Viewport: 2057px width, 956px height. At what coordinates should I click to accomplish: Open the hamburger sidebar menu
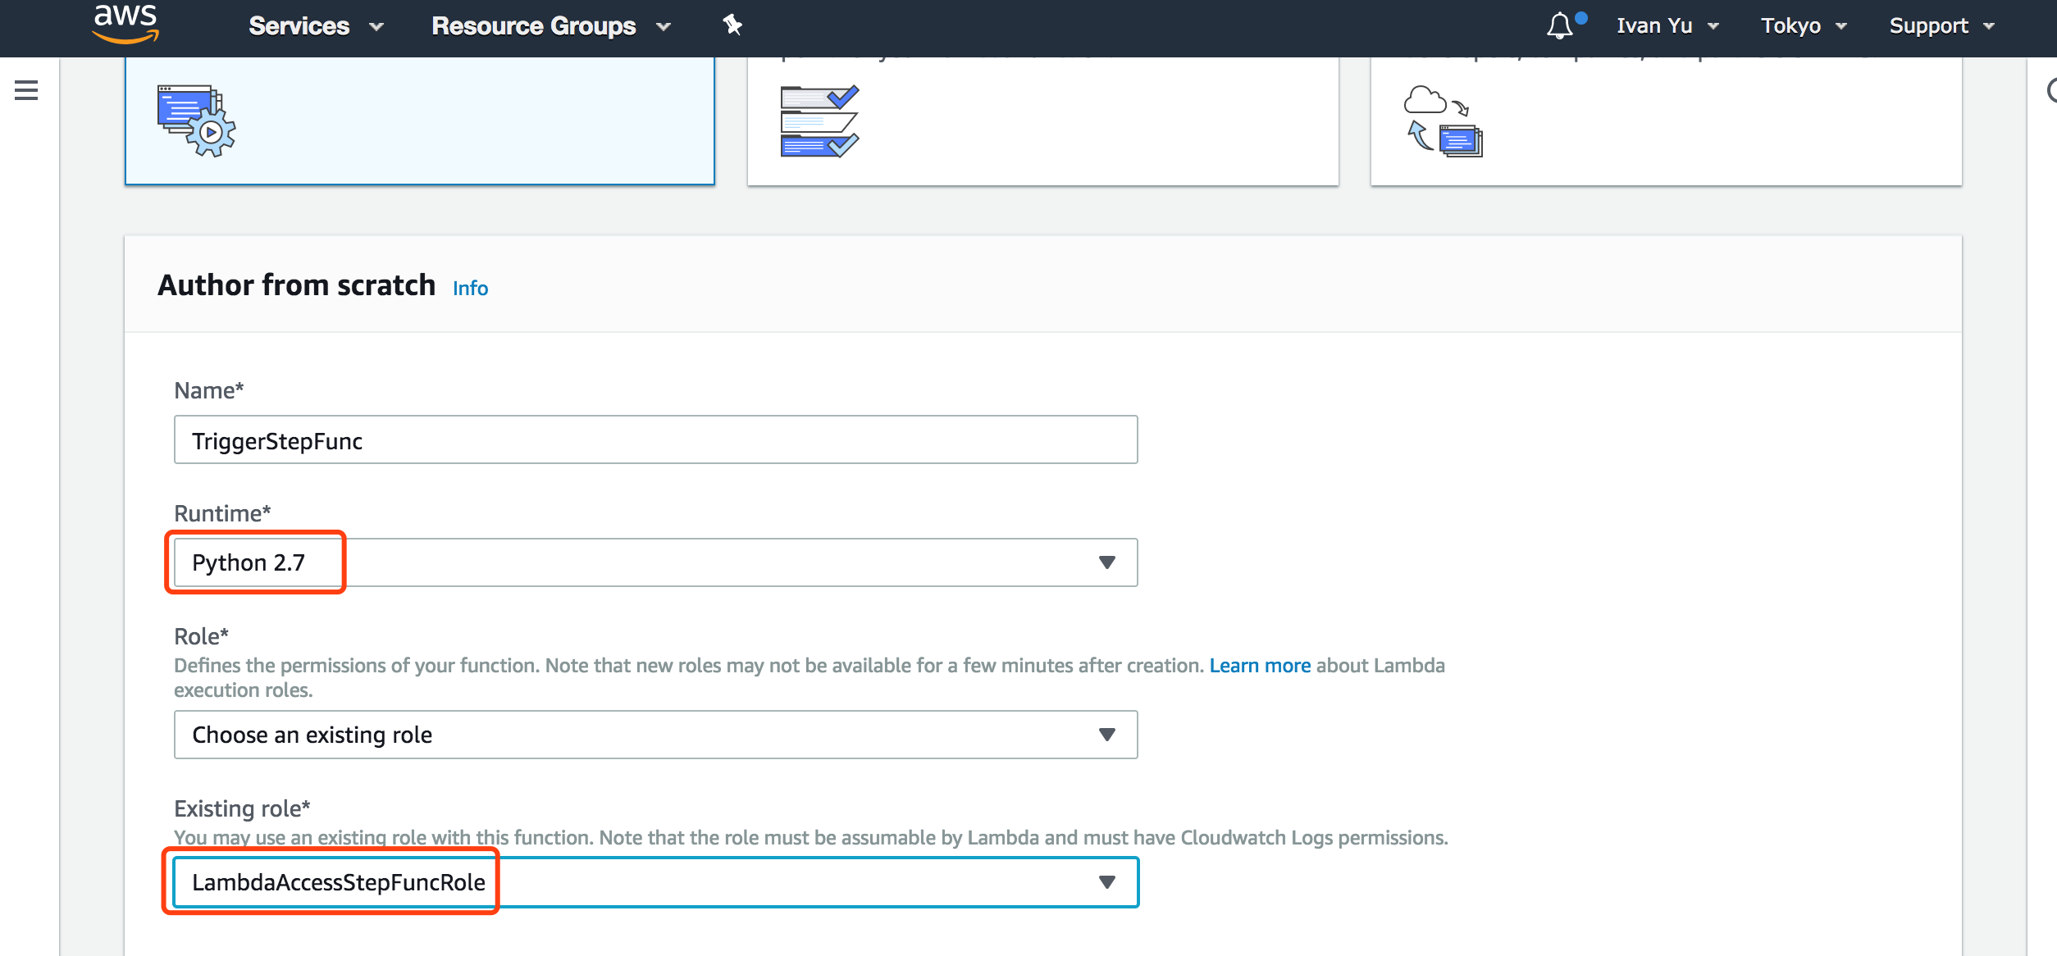[26, 90]
